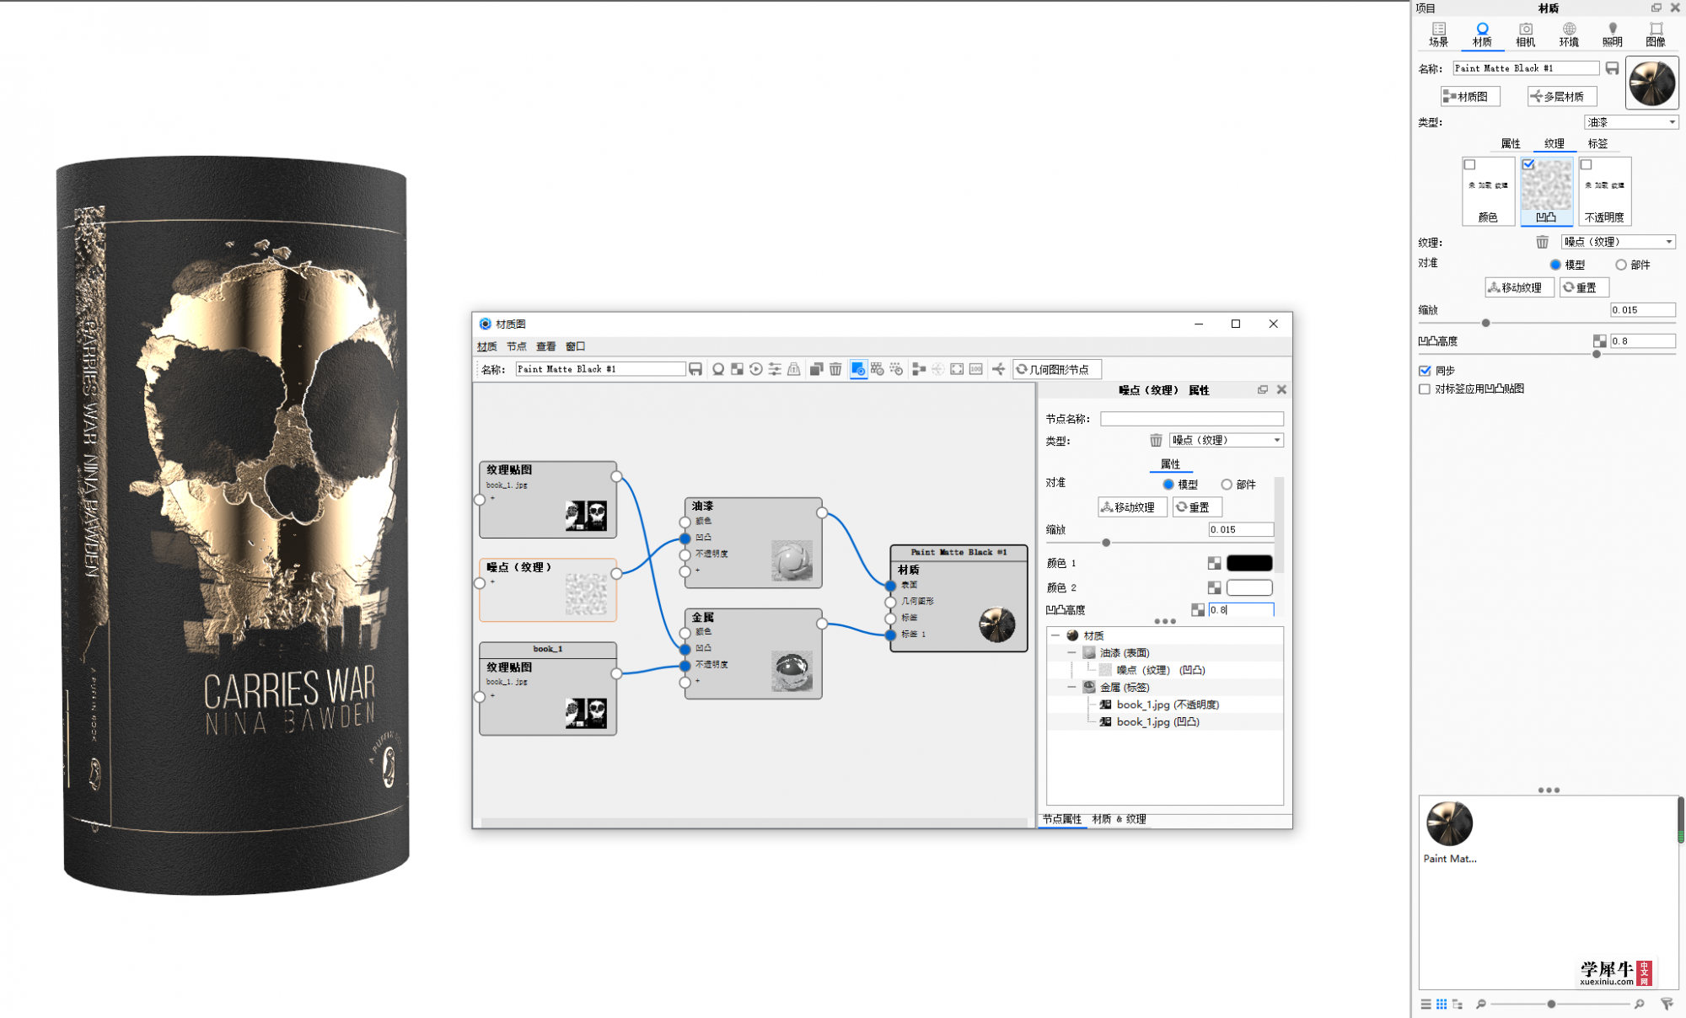
Task: Open node 类型 dropdown in properties panel
Action: [x=1227, y=440]
